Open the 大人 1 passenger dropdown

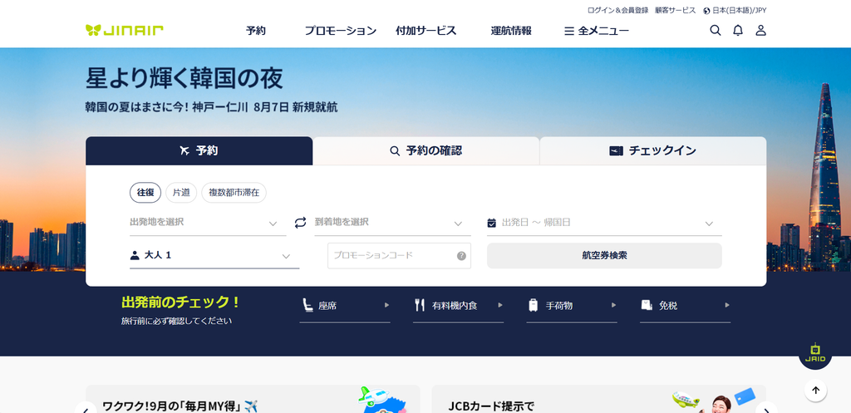(x=214, y=256)
